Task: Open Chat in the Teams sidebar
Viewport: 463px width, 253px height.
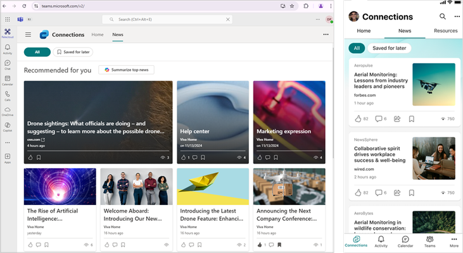Action: pos(8,65)
